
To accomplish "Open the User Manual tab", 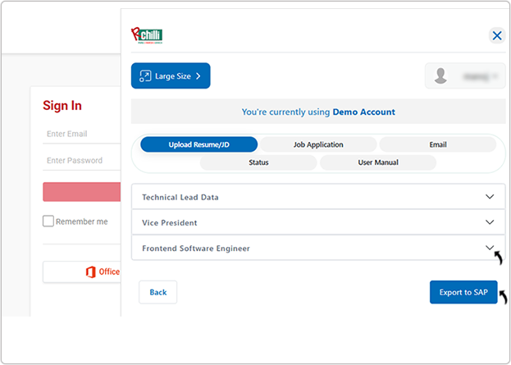I will point(378,162).
